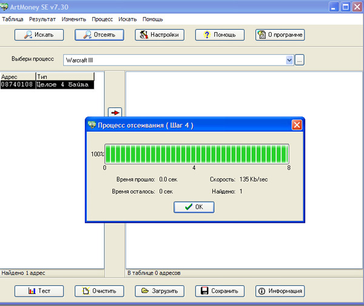Open the О программе about button
The image size is (364, 306).
click(x=280, y=35)
